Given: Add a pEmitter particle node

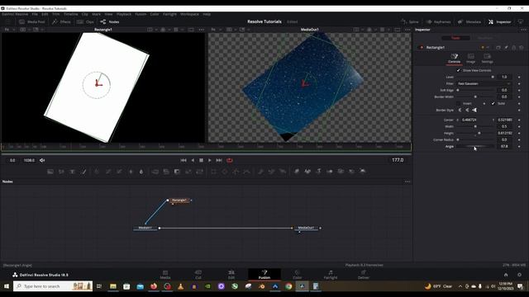Looking at the screenshot, I should 260,172.
